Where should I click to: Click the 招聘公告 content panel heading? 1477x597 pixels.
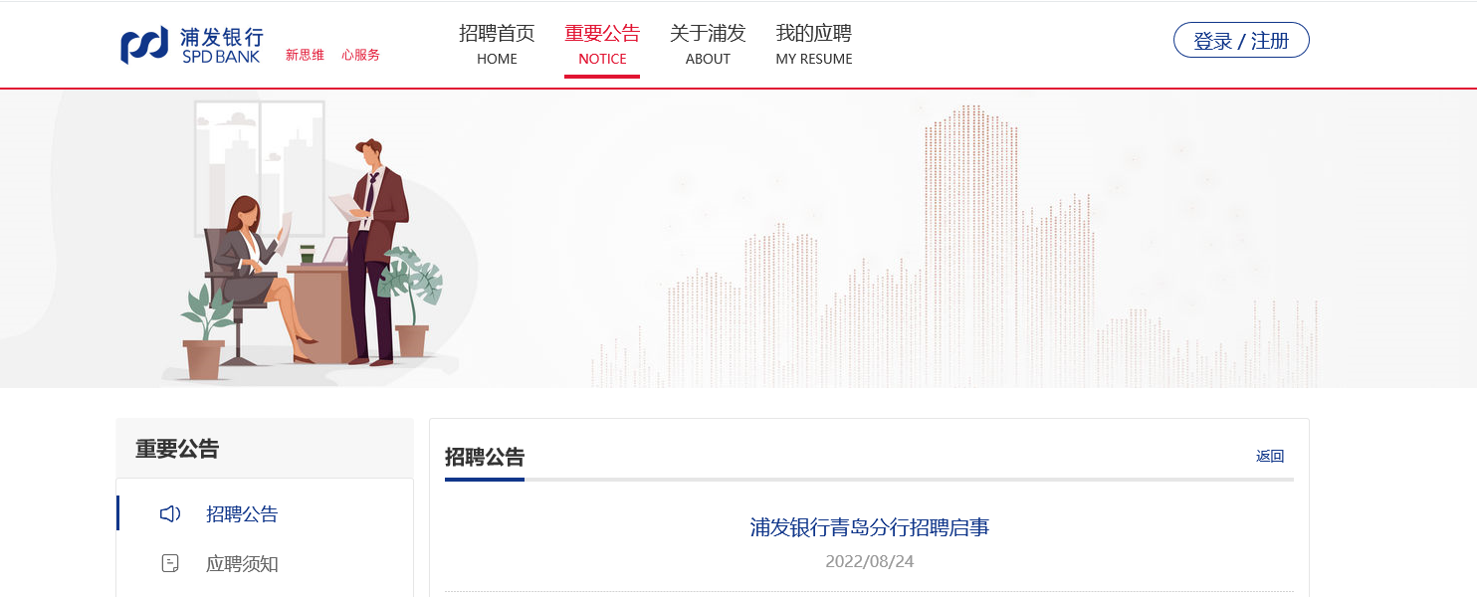[x=485, y=458]
